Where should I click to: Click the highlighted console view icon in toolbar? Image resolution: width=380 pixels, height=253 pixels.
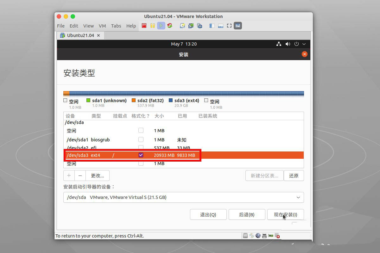coord(238,26)
